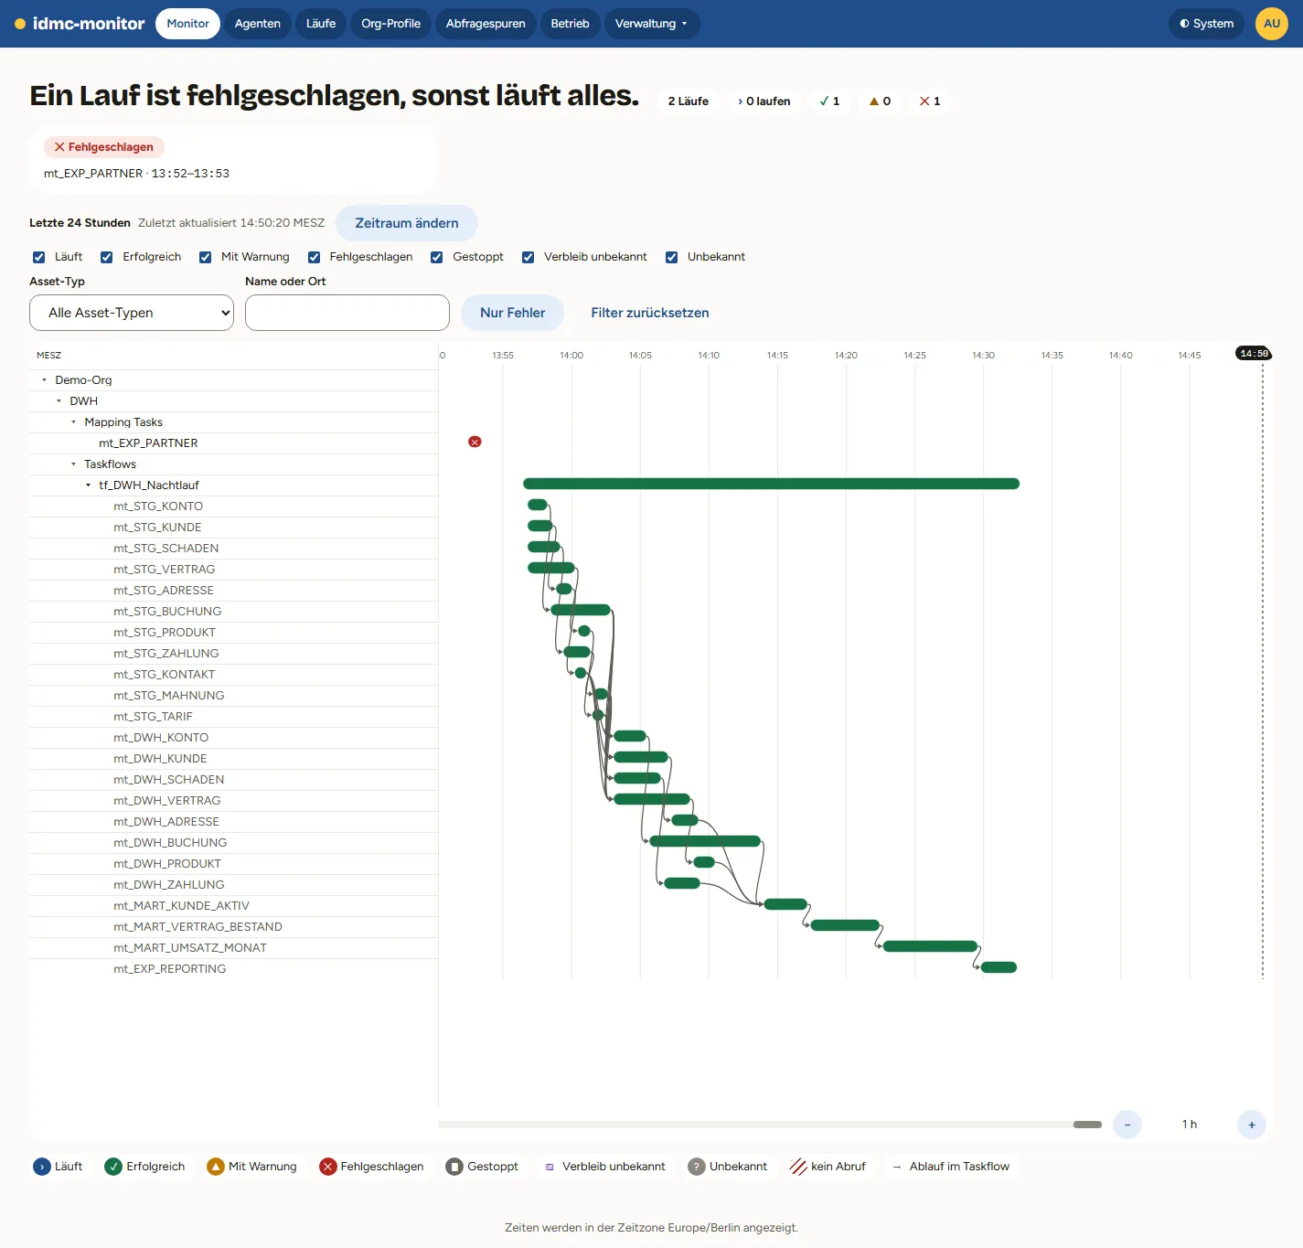Image resolution: width=1303 pixels, height=1248 pixels.
Task: Open the Läufe tab
Action: coord(321,24)
